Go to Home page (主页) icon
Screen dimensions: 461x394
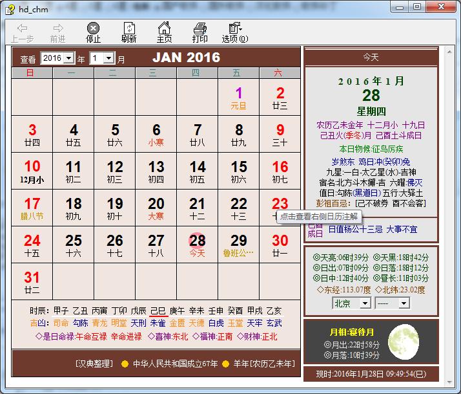164,28
